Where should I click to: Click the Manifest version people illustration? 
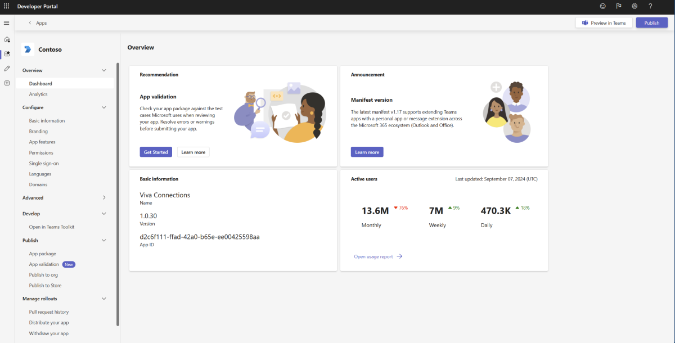tap(506, 111)
